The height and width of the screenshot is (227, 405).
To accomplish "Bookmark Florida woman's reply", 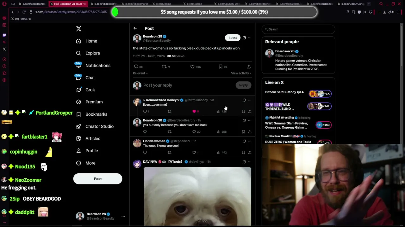I will (x=243, y=153).
